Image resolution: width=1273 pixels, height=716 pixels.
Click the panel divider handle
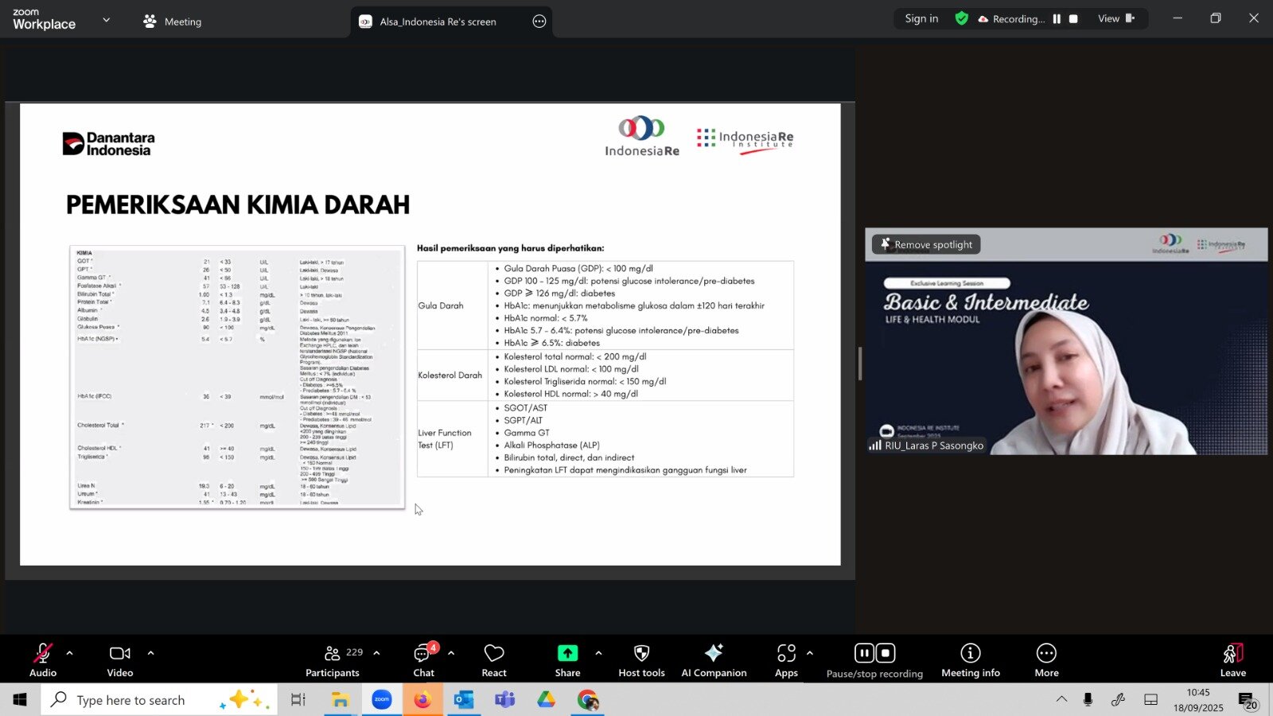point(860,364)
